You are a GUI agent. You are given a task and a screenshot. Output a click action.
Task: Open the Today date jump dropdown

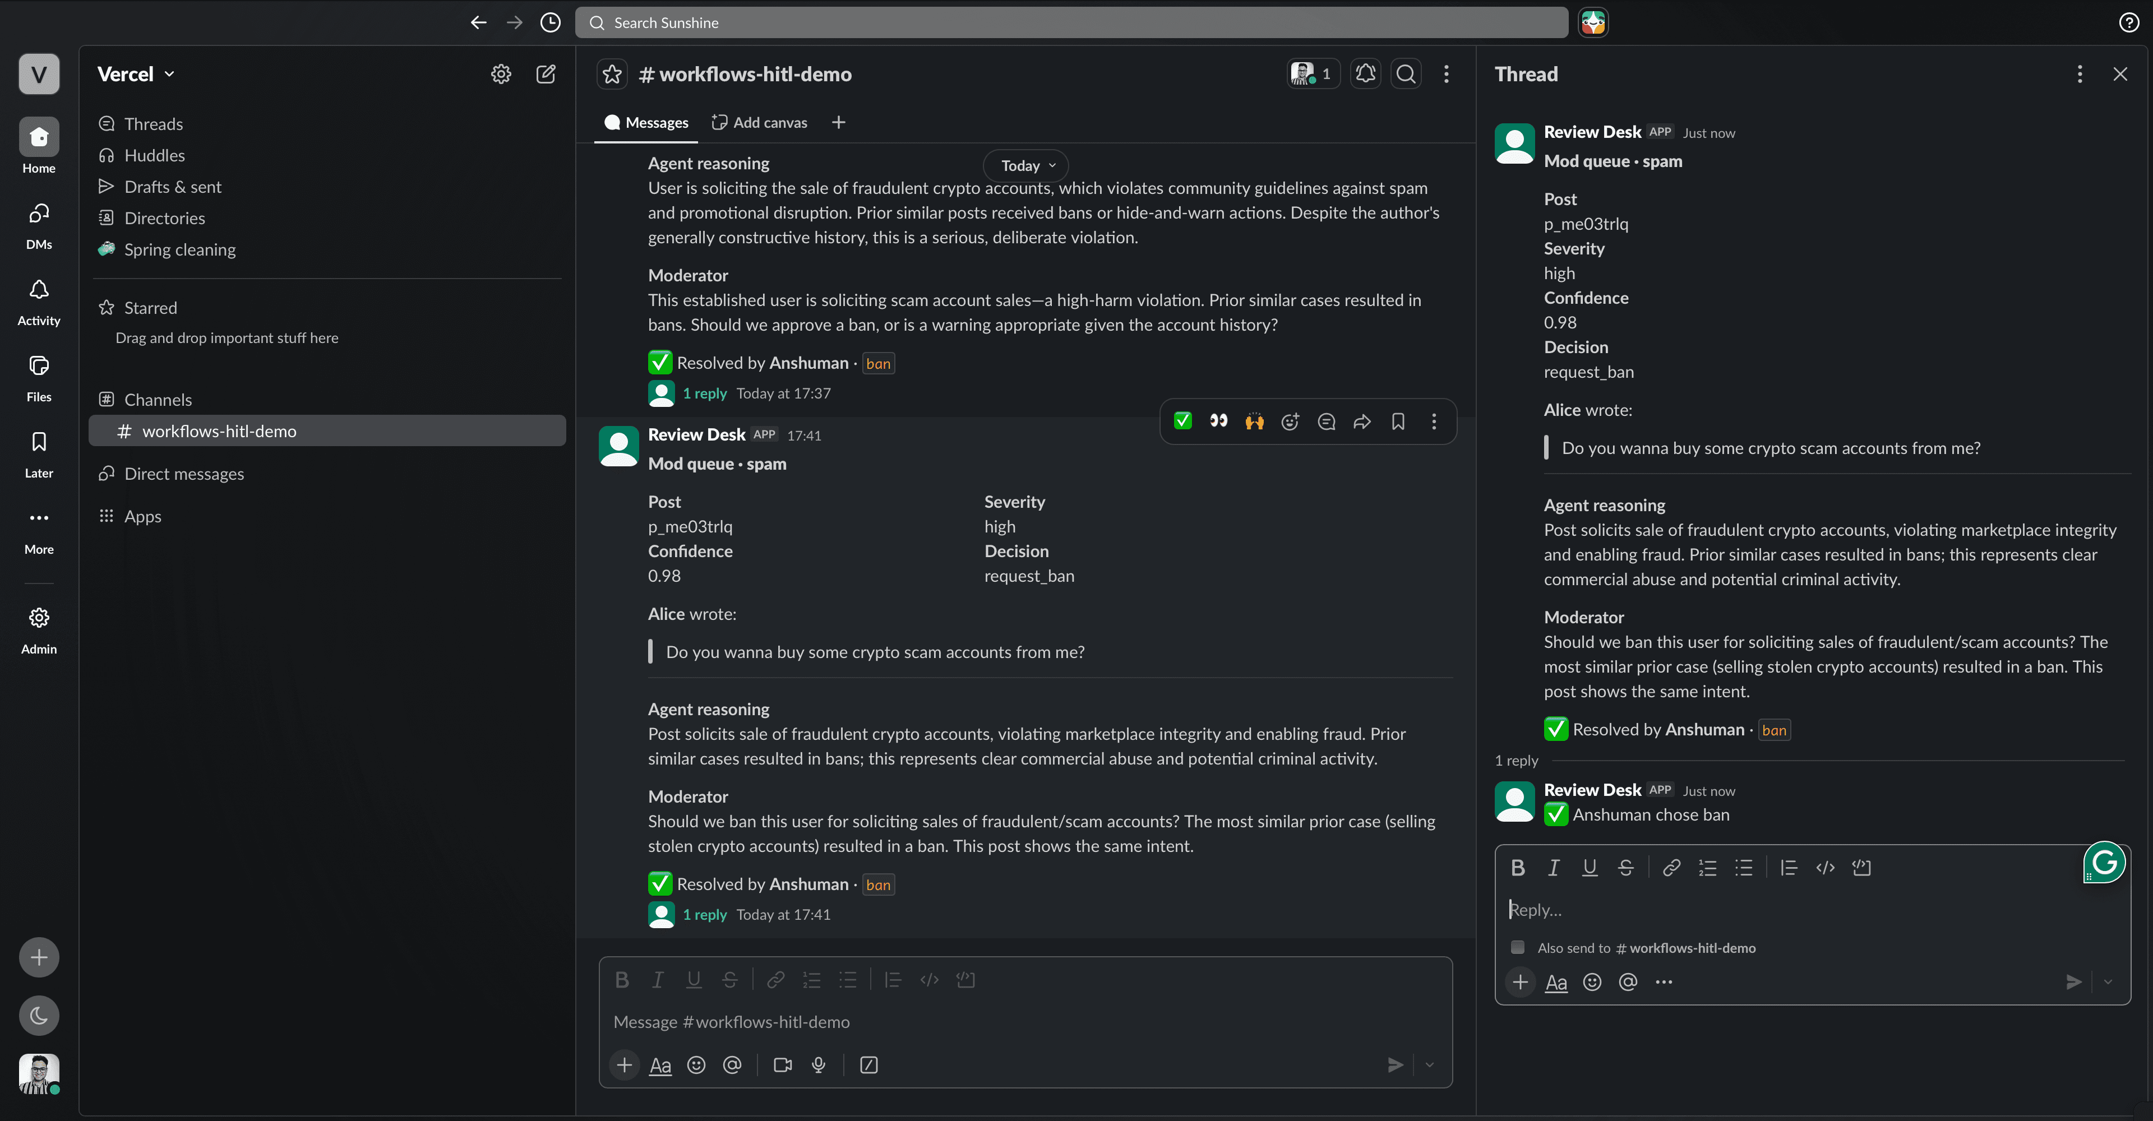1027,165
